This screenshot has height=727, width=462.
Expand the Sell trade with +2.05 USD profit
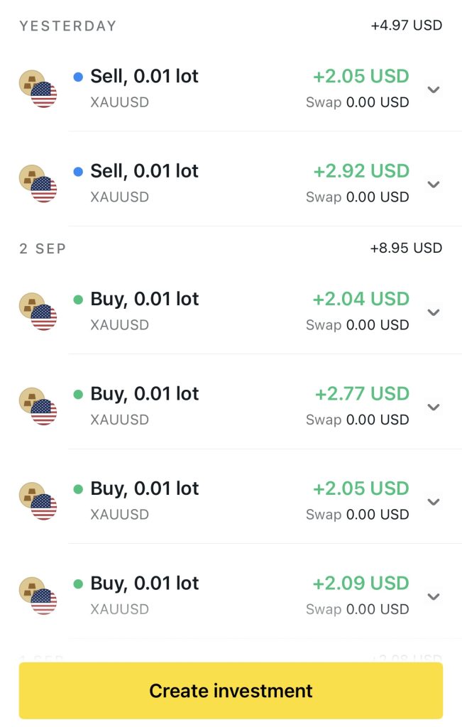coord(434,89)
